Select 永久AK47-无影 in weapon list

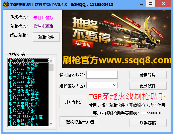click(28, 112)
